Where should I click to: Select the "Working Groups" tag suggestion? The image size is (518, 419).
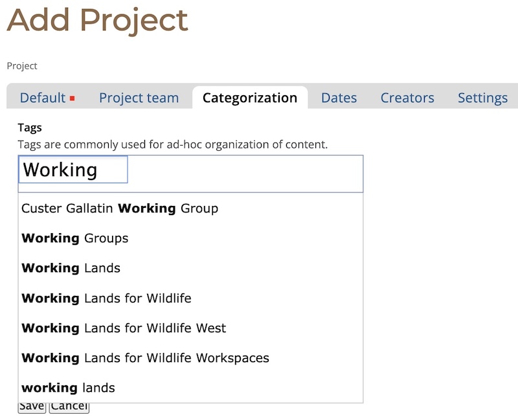[75, 238]
